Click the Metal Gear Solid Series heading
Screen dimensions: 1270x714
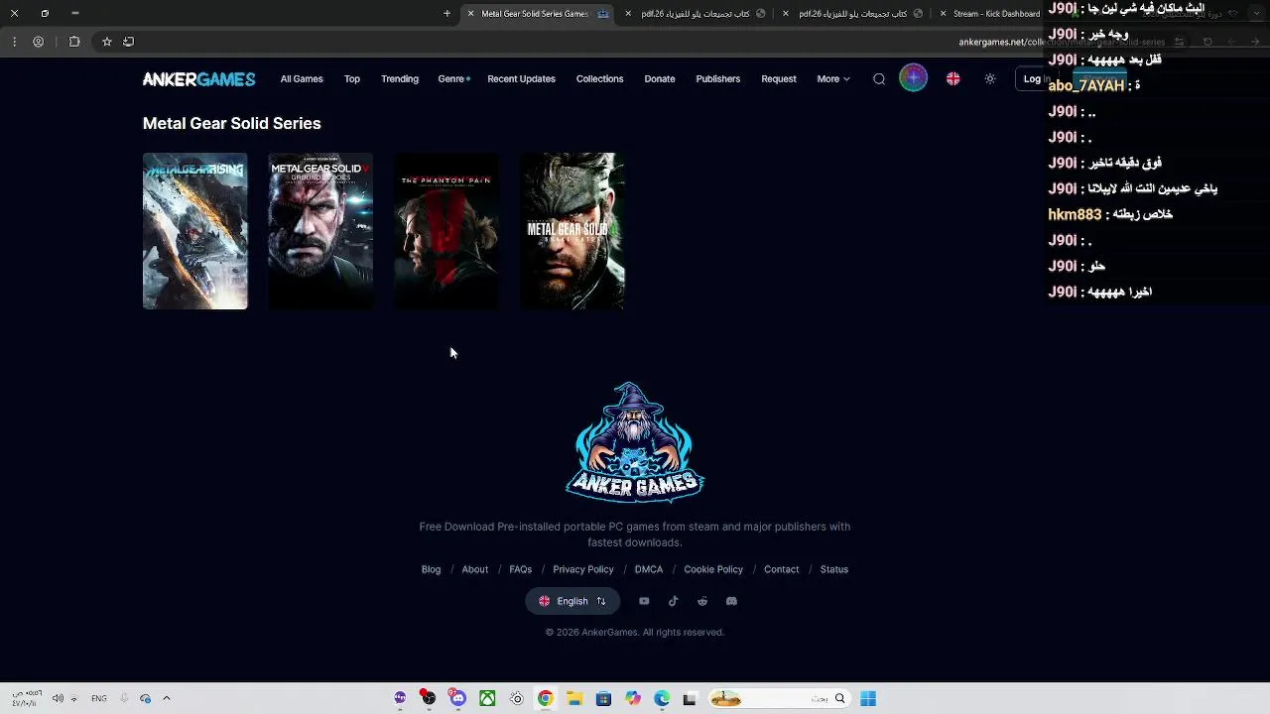tap(232, 124)
